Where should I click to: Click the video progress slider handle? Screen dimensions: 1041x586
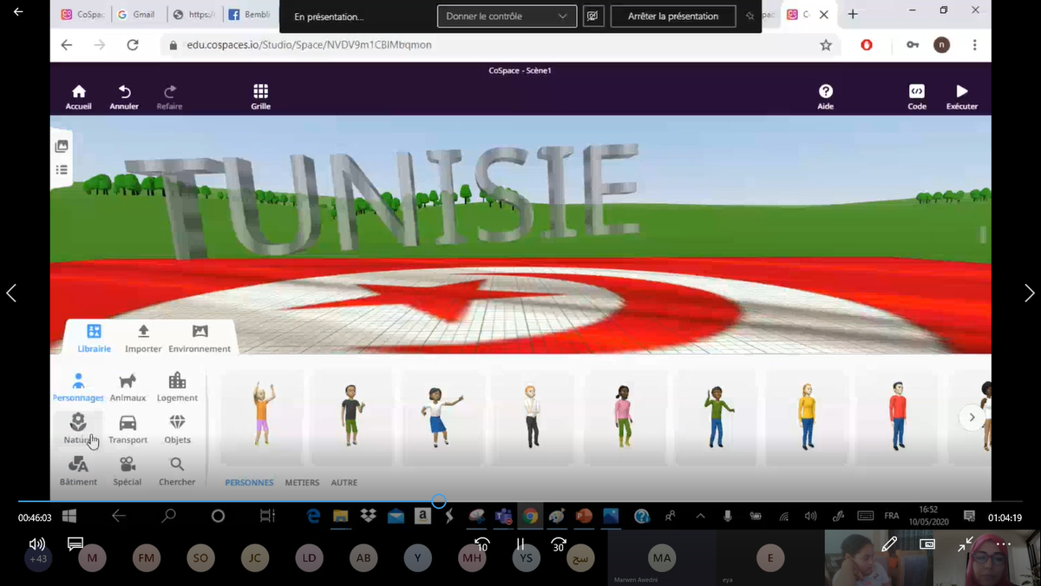point(439,502)
